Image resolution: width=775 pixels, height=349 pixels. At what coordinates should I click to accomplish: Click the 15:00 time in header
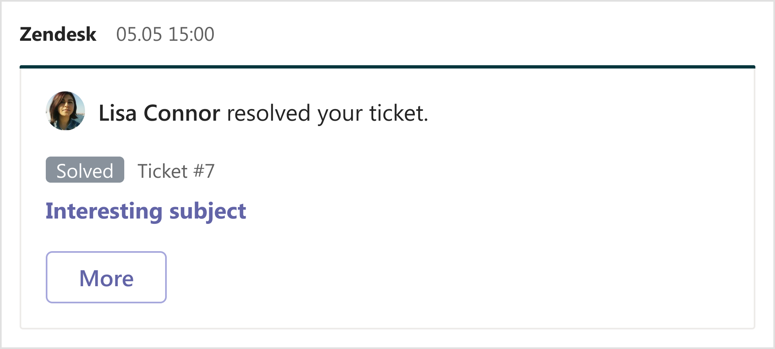(191, 34)
